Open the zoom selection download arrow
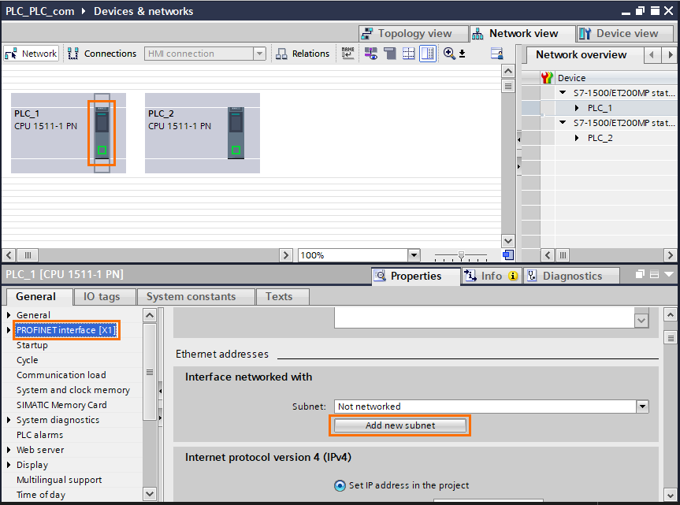Viewport: 680px width, 505px height. [463, 54]
